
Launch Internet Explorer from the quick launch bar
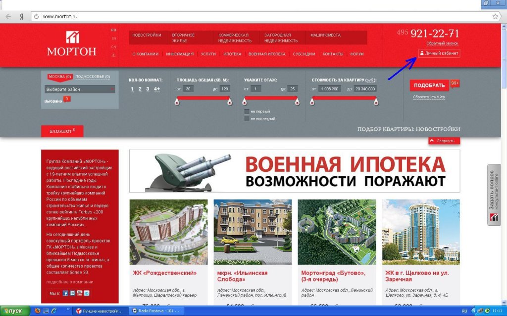53,311
